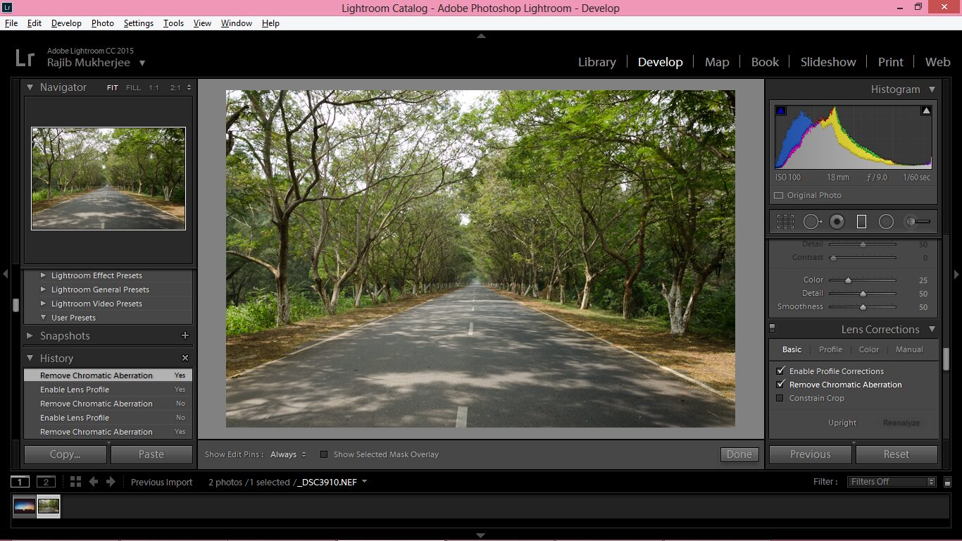Select the Adjustment Brush tool
Viewport: 962px width, 541px height.
[x=918, y=222]
